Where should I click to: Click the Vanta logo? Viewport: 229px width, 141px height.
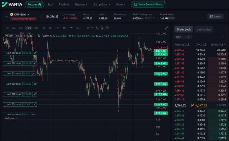tap(12, 4)
